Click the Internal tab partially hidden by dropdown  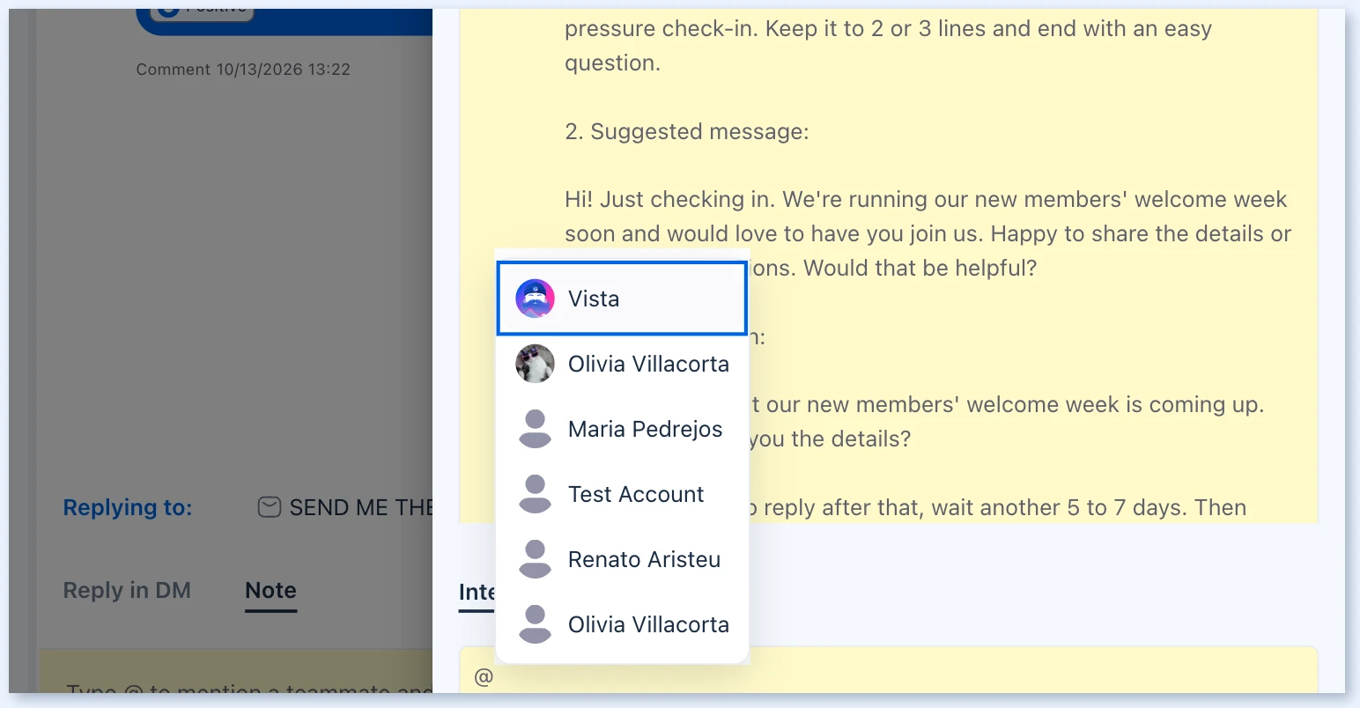477,593
